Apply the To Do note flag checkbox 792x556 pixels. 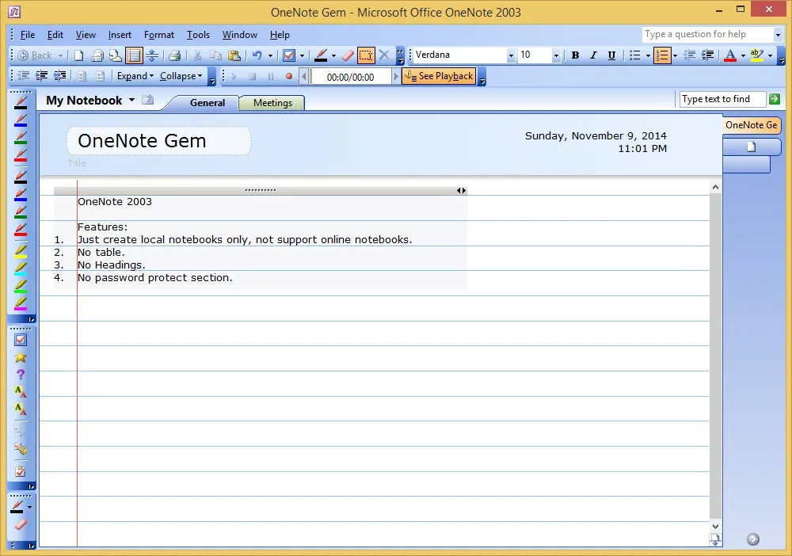(x=289, y=55)
